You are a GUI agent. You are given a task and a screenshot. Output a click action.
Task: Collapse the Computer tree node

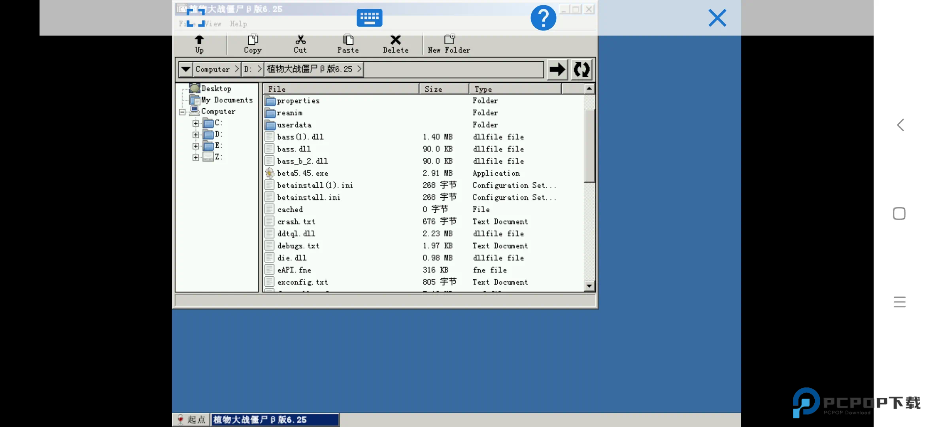pos(182,112)
